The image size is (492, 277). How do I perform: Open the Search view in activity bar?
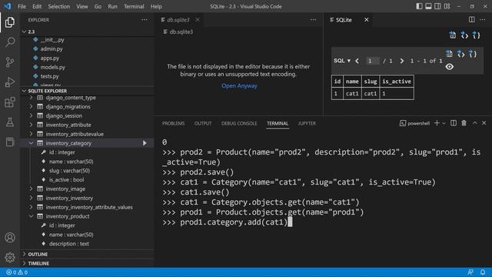click(x=10, y=42)
